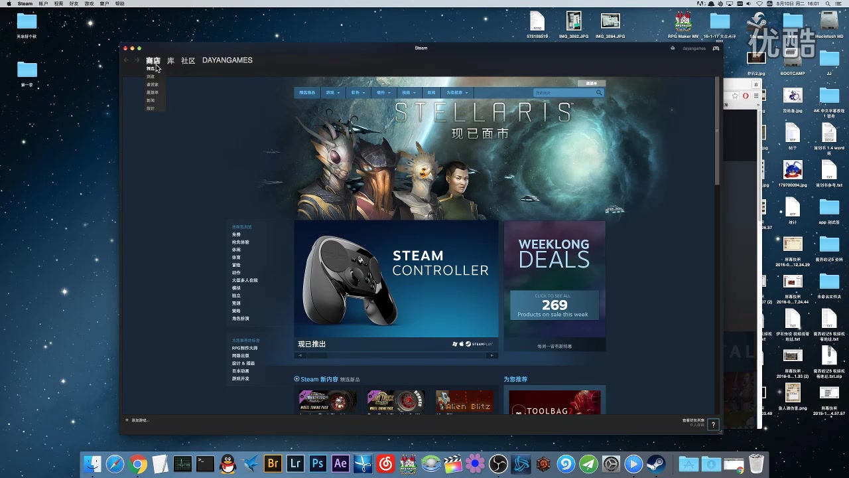Launch OBS from the dock
Viewport: 849px width, 478px height.
(498, 464)
